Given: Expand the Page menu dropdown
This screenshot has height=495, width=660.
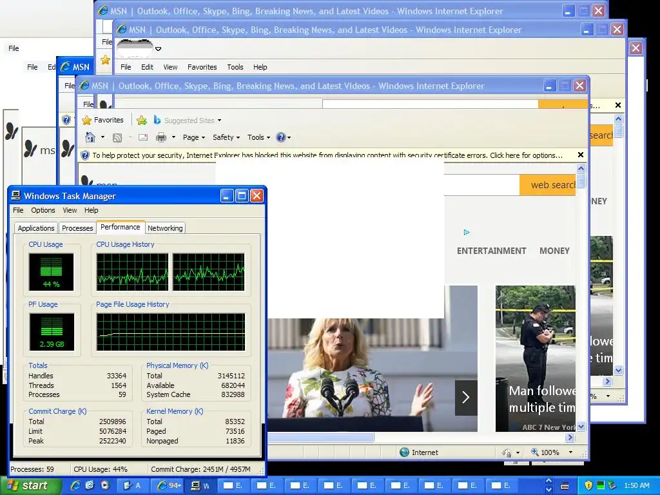Looking at the screenshot, I should (x=194, y=137).
